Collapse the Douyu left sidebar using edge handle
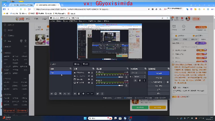Screen dimensions: 215x121 (x=29, y=70)
